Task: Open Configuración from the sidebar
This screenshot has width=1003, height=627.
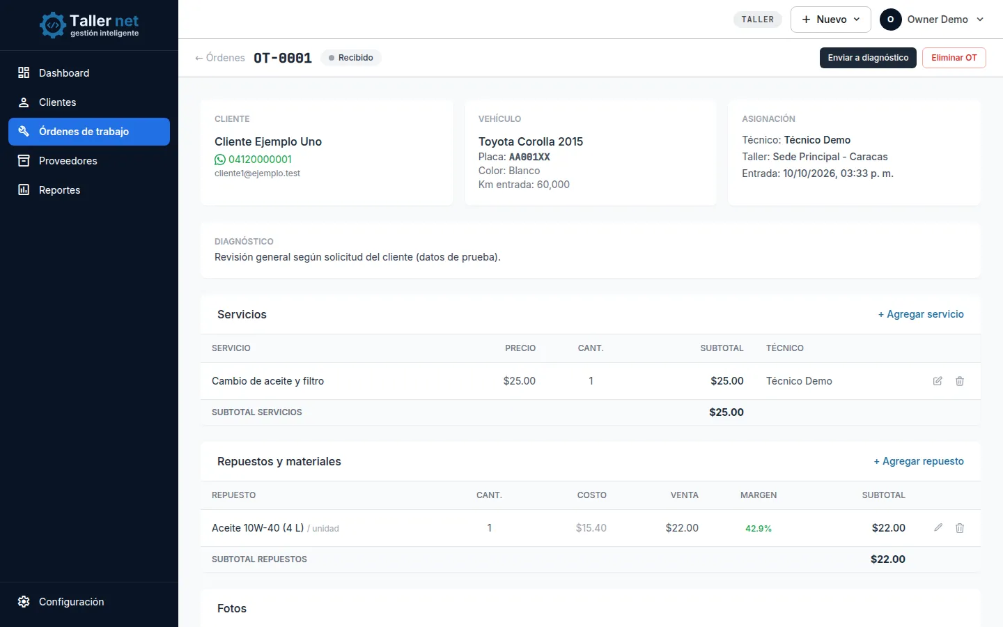Action: (89, 602)
